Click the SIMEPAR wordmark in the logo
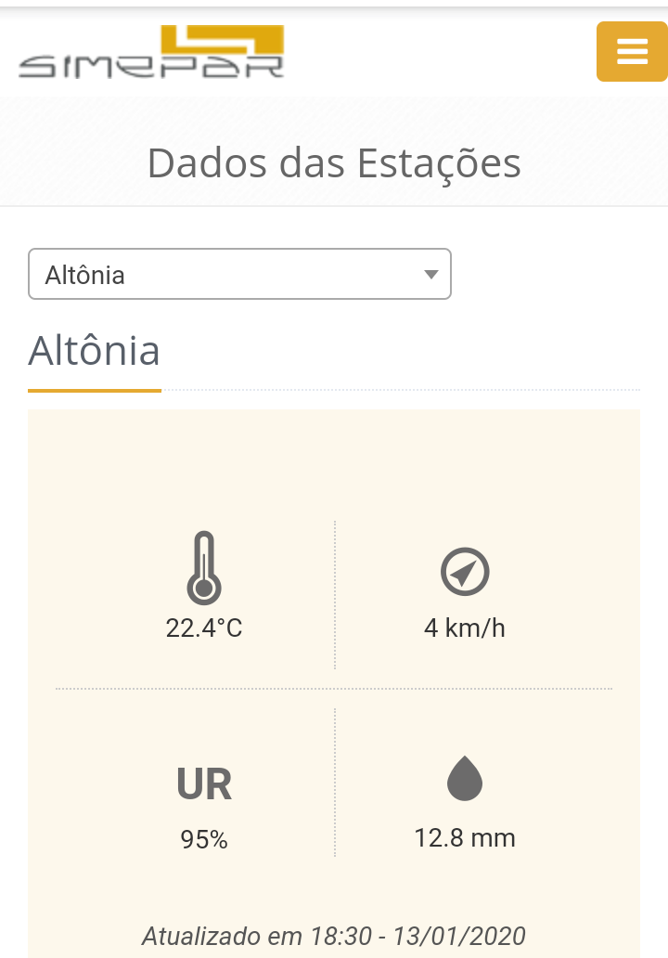 (x=150, y=67)
